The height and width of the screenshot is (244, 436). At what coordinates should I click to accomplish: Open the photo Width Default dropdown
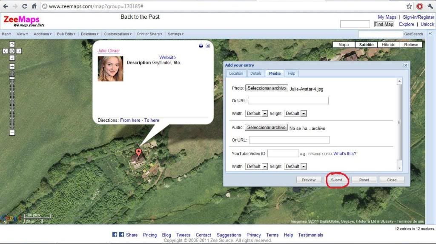256,113
